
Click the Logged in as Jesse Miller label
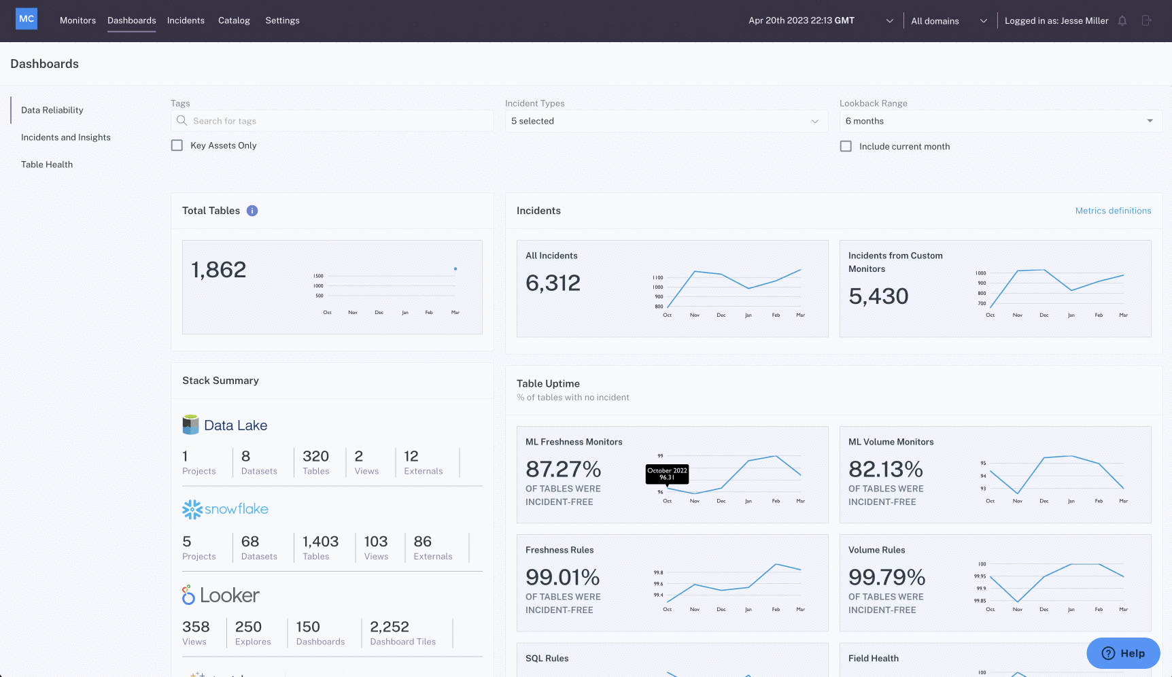click(1056, 21)
